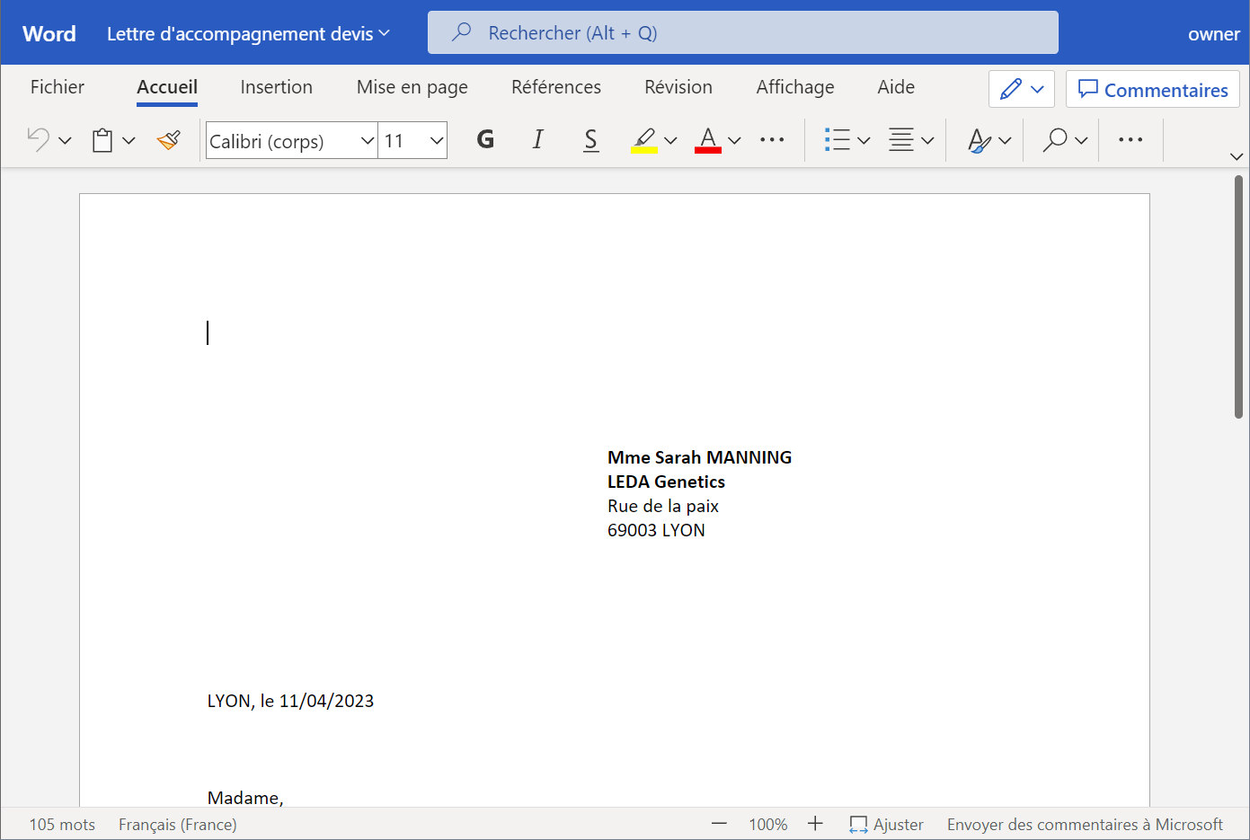Click the zoom in plus icon
Viewport: 1250px width, 840px height.
[815, 824]
